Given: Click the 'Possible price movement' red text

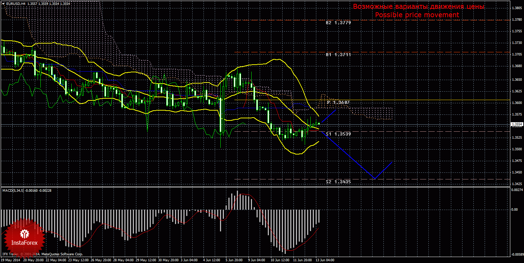Looking at the screenshot, I should [417, 15].
